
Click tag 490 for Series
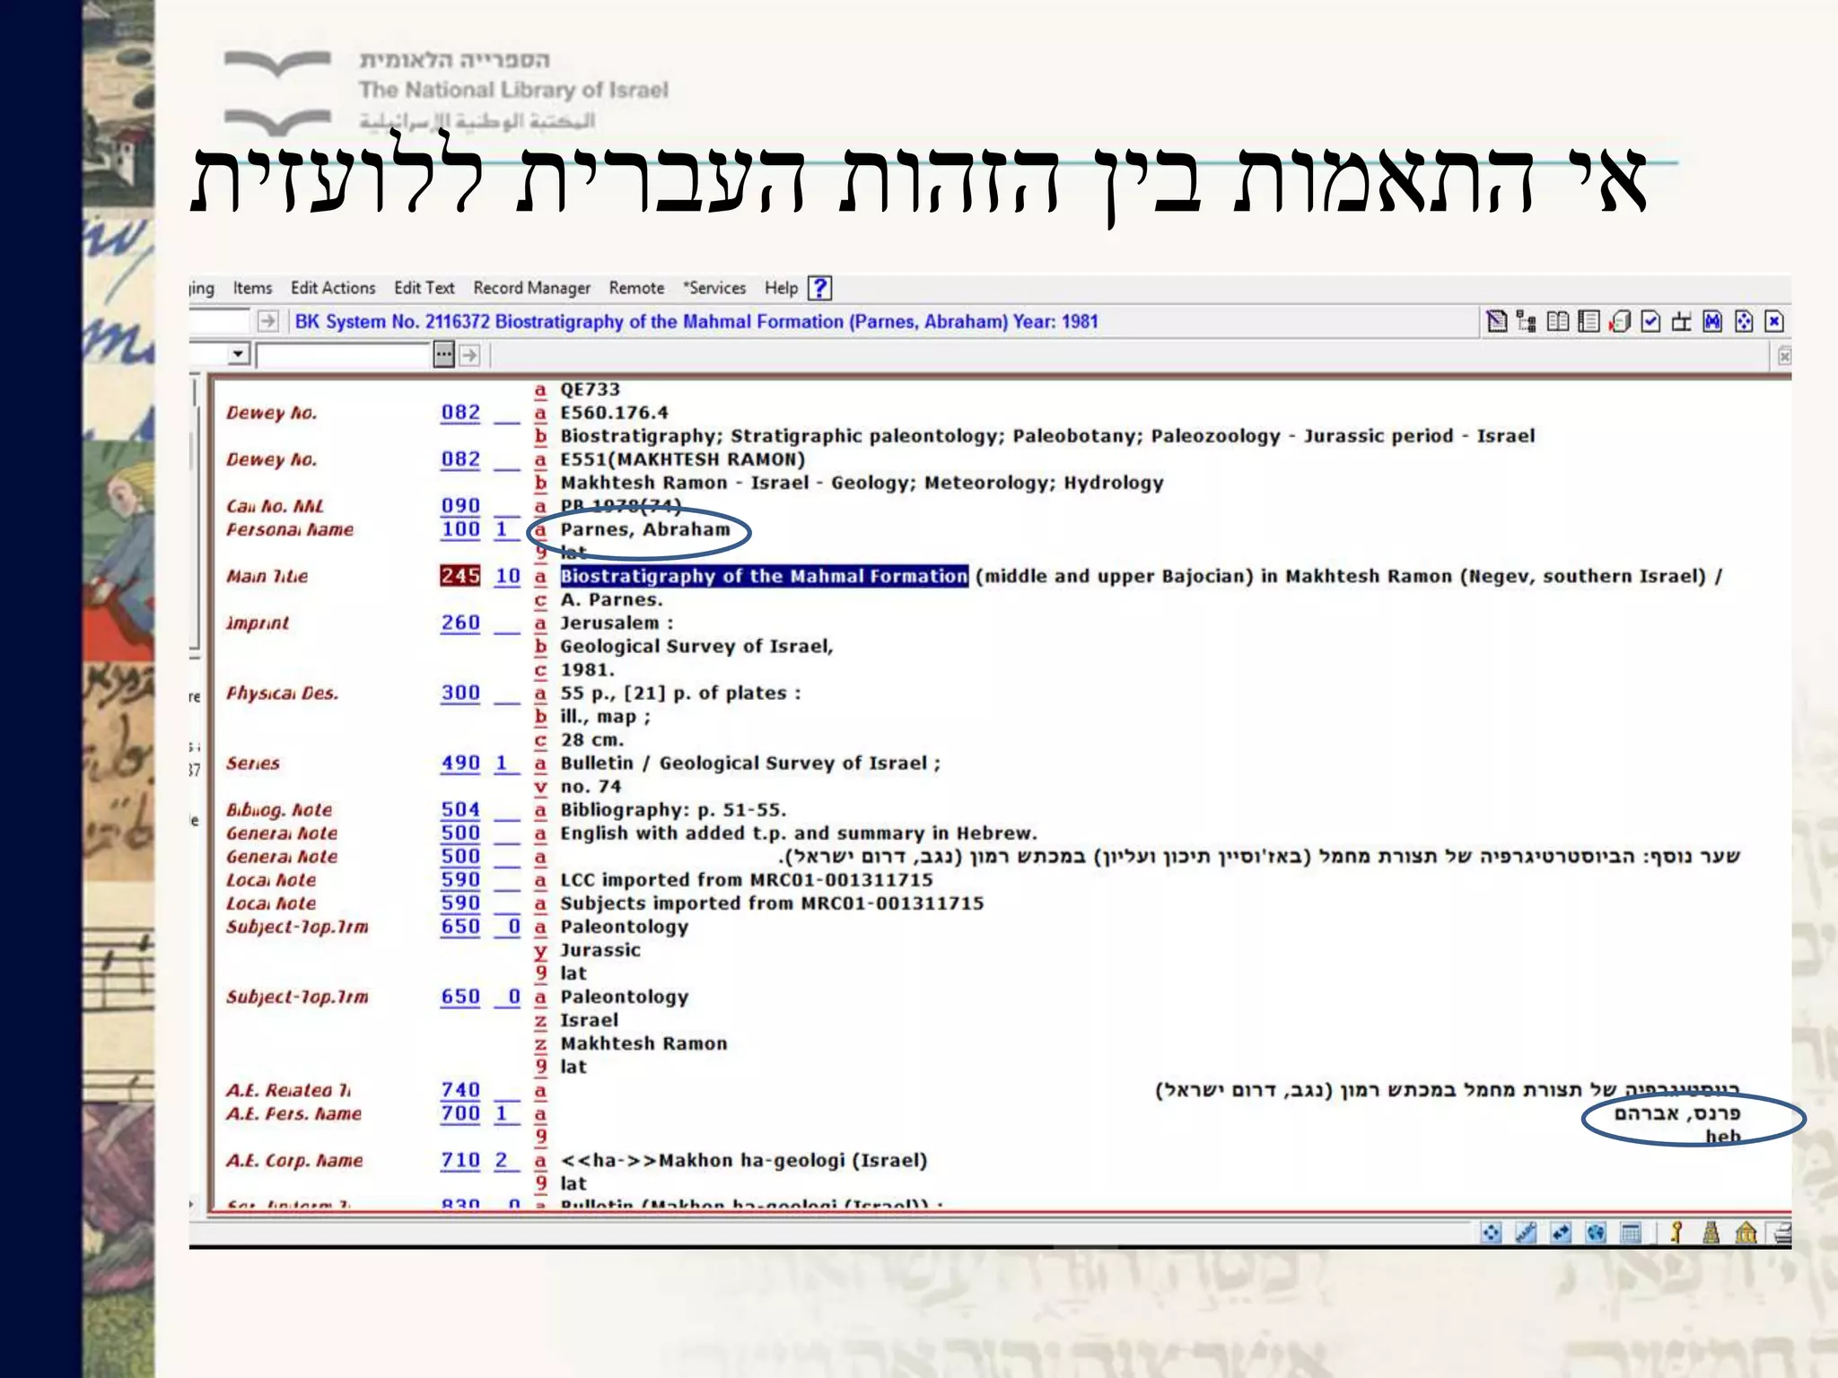[x=460, y=763]
